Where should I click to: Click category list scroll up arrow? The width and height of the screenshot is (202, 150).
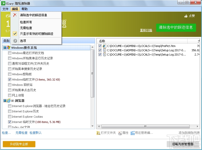point(93,47)
